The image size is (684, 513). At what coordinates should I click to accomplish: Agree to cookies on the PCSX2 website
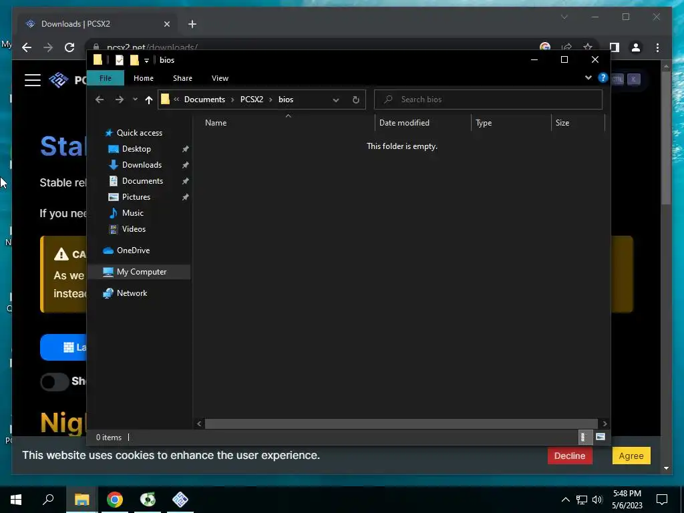tap(631, 456)
